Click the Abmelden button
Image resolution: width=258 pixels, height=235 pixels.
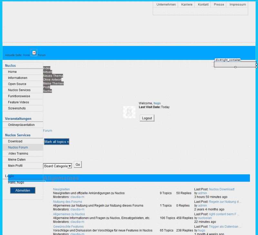[x=23, y=190]
